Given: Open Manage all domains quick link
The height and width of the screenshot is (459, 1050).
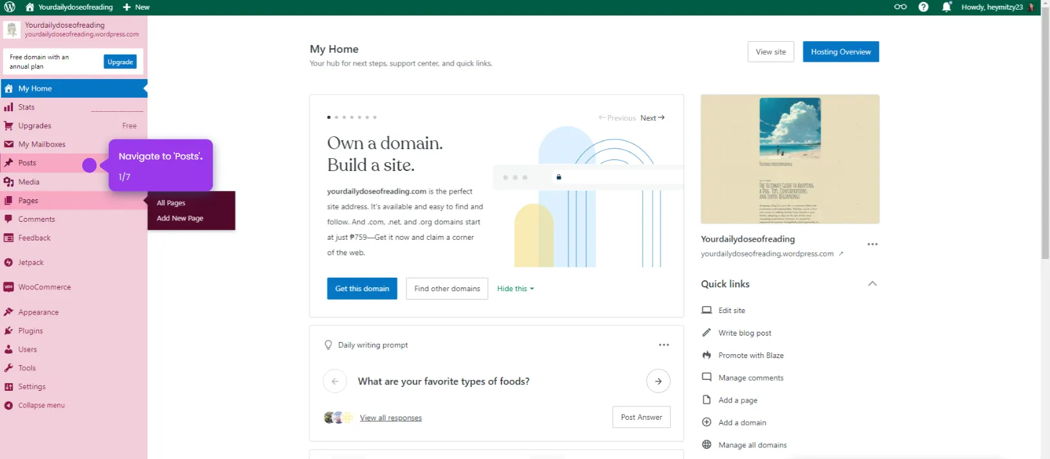Looking at the screenshot, I should click(x=752, y=445).
